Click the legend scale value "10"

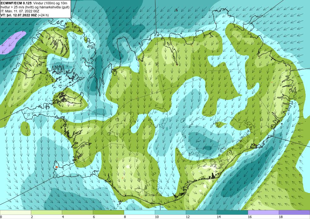point(157,217)
